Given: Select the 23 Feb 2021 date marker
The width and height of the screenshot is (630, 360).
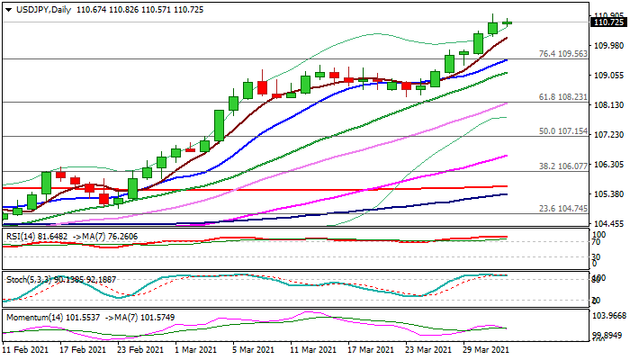Looking at the screenshot, I should (141, 349).
